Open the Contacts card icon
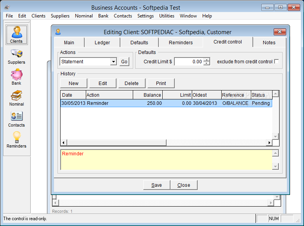The image size is (304, 226). [x=16, y=116]
